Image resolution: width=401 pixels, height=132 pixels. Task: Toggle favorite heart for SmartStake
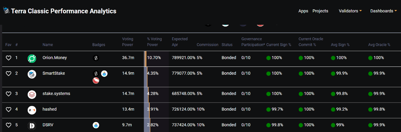9,73
